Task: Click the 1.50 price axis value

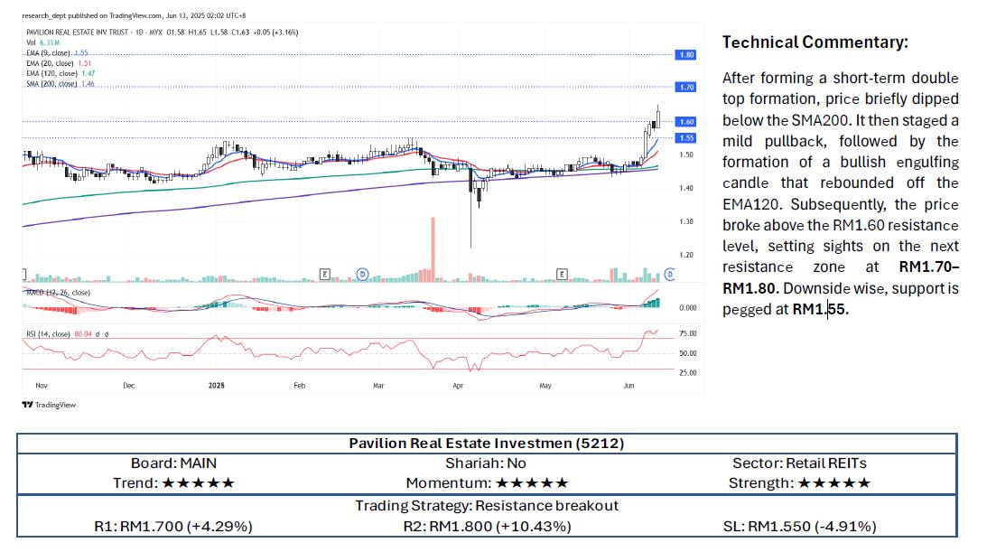Action: pos(686,154)
